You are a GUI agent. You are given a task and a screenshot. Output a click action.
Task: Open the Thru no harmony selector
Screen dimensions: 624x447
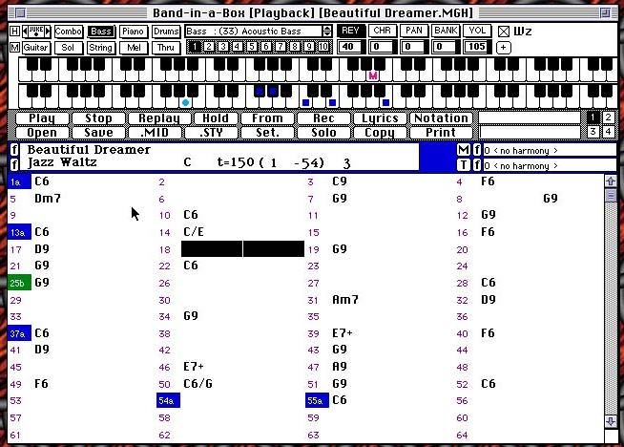(550, 165)
